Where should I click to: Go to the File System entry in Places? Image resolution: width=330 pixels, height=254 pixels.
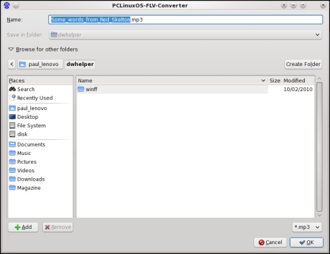click(x=32, y=125)
